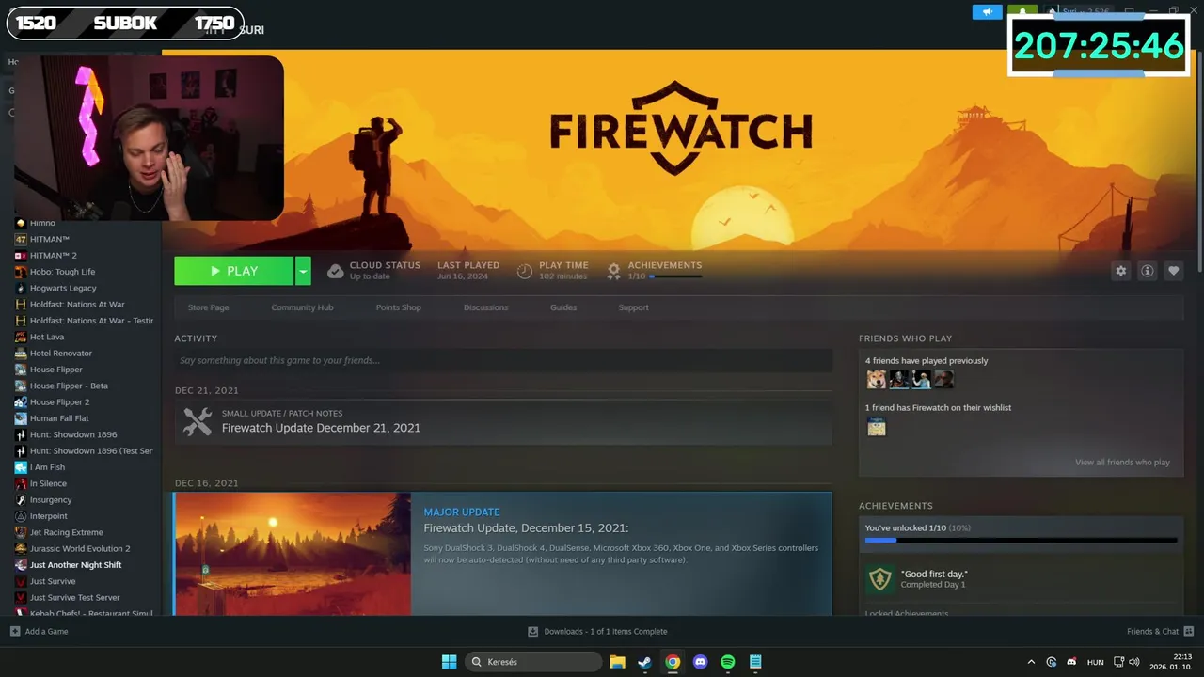Click the green PLAY button
Image resolution: width=1204 pixels, height=677 pixels.
coord(234,271)
